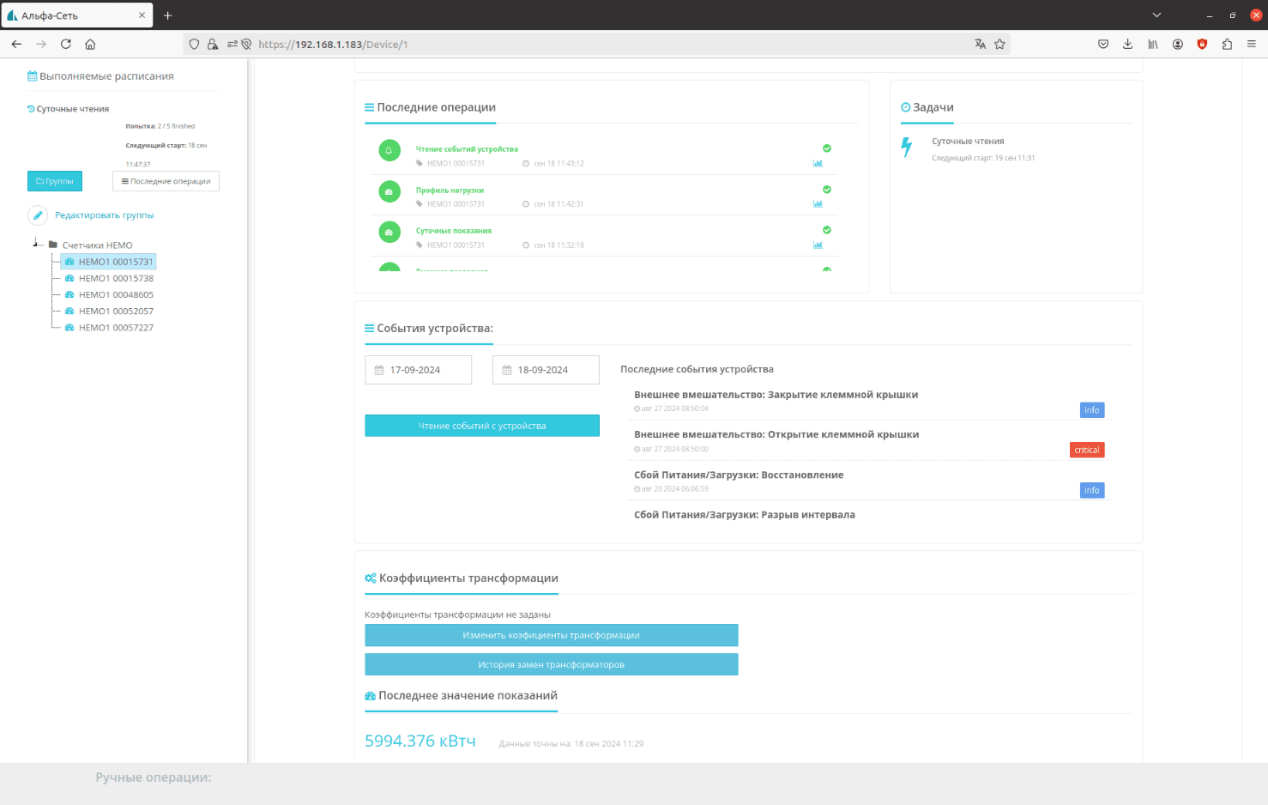Reload the current page

(65, 44)
